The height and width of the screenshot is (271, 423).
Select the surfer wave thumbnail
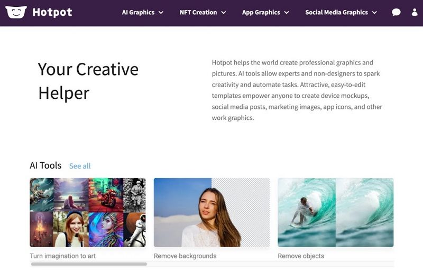coord(335,212)
